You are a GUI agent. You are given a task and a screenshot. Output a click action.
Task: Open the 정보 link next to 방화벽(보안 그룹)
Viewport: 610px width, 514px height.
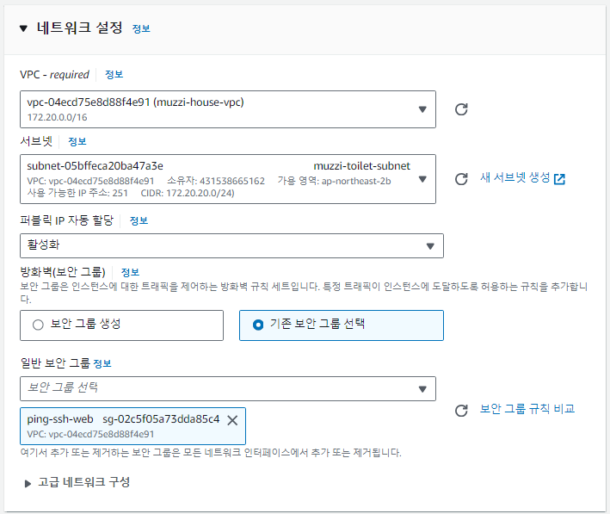(x=130, y=272)
